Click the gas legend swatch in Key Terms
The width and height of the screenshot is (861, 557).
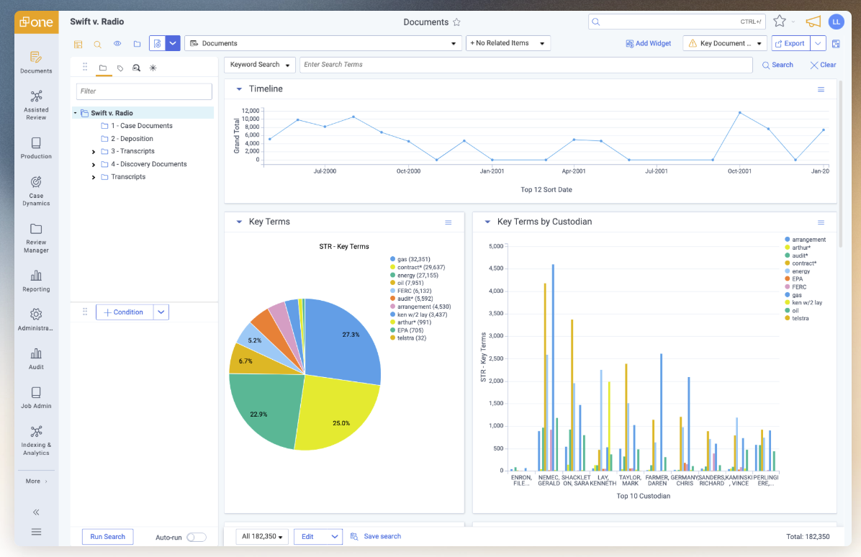pyautogui.click(x=392, y=259)
